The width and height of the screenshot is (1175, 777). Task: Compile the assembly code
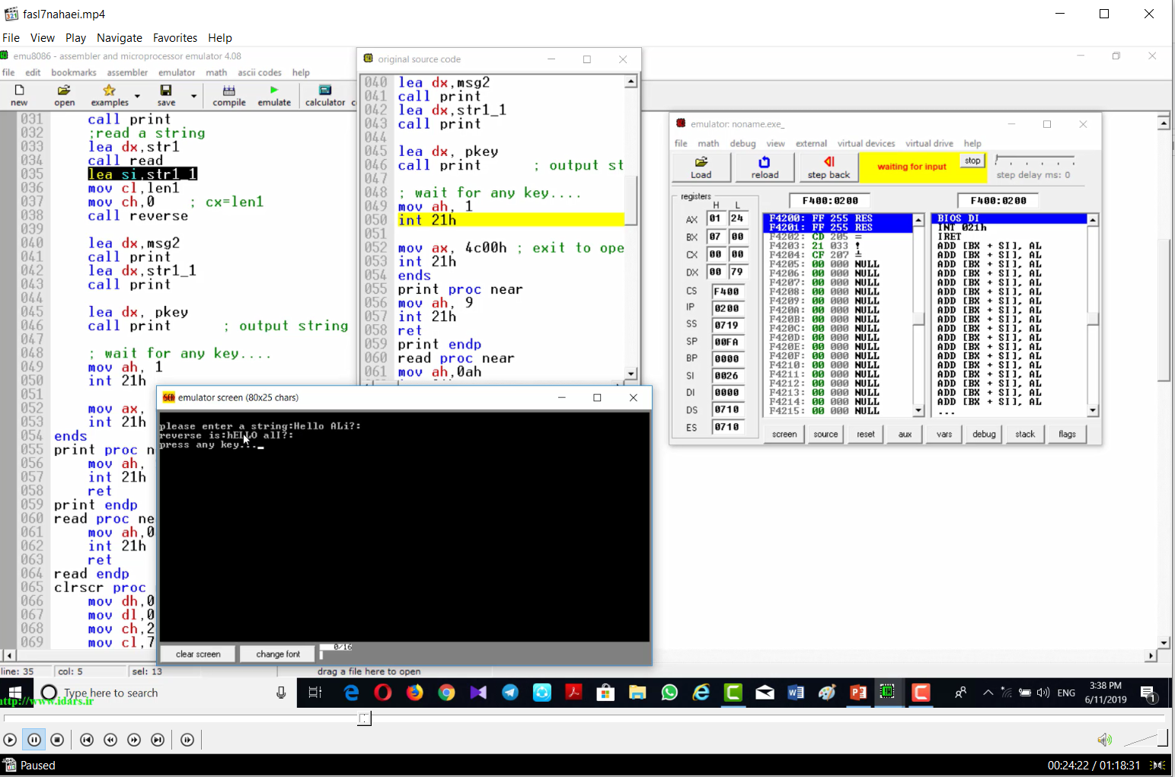pos(229,95)
